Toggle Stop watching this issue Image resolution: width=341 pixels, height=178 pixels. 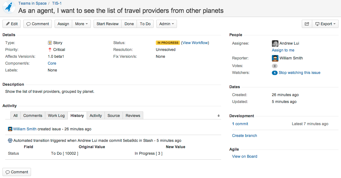[x=299, y=73]
